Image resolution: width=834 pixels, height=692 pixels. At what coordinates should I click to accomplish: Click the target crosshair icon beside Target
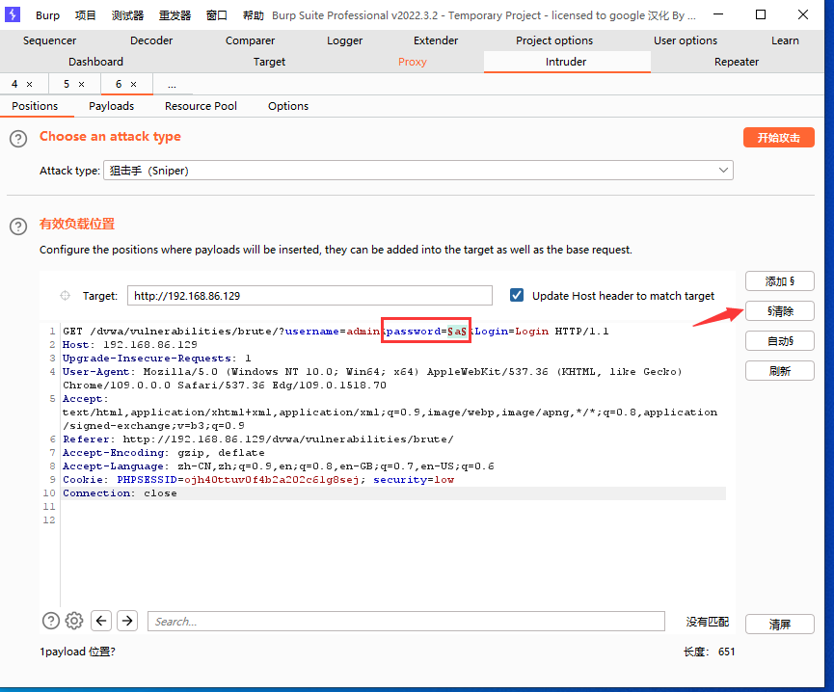[65, 296]
